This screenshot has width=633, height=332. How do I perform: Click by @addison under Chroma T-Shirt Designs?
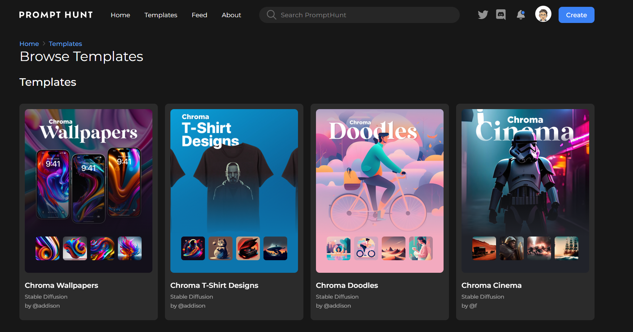coord(188,306)
